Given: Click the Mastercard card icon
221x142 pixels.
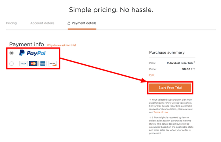Looking at the screenshot, I should (33, 64).
